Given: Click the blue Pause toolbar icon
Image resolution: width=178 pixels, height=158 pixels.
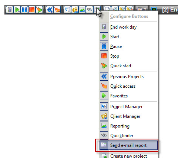Looking at the screenshot, I should pos(24,10).
